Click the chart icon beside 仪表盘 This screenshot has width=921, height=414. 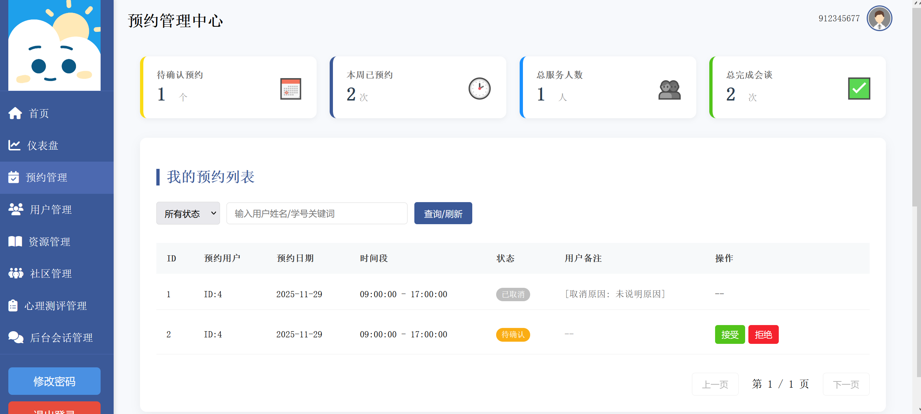14,145
